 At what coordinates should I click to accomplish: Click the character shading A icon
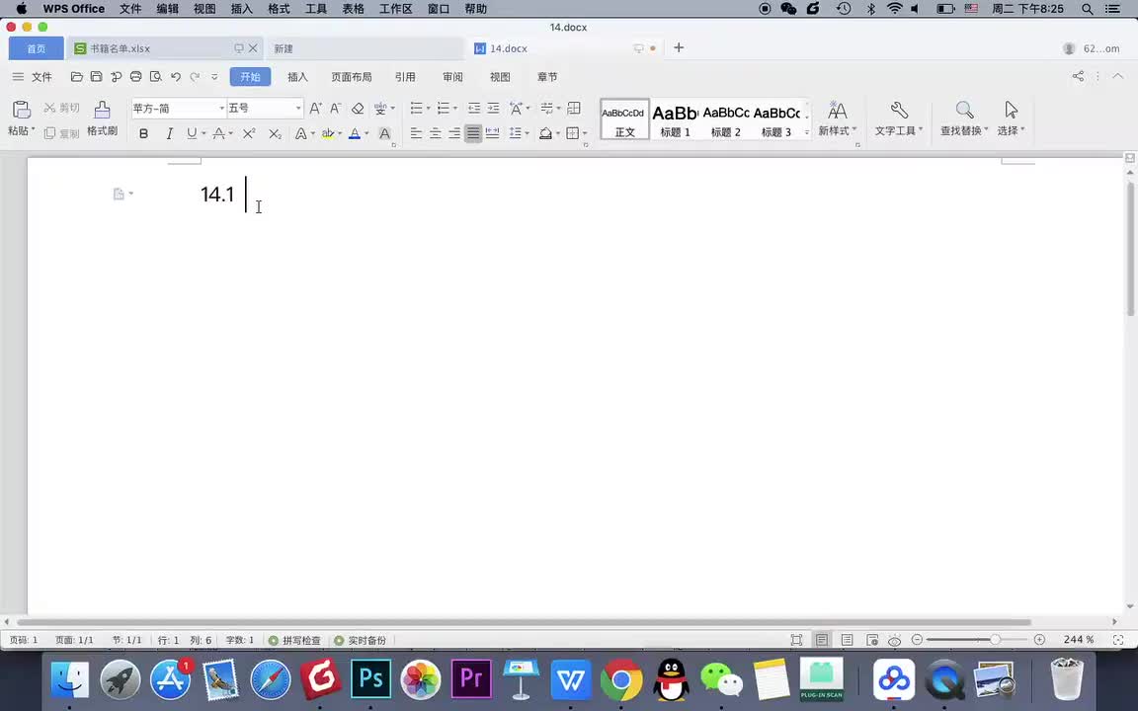384,133
